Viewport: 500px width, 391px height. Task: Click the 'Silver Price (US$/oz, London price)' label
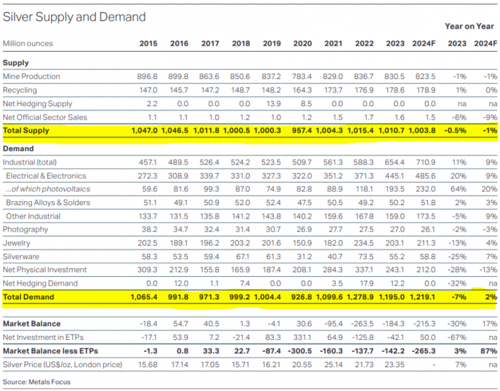(62, 364)
